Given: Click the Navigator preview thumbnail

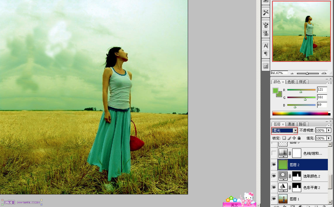Looking at the screenshot, I should coord(302,31).
